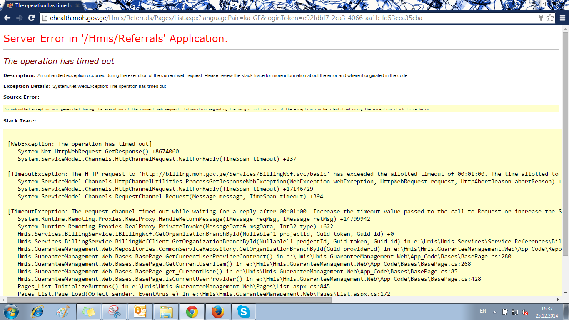Viewport: 569px width, 320px height.
Task: Open the Windows Start menu
Action: coord(11,312)
